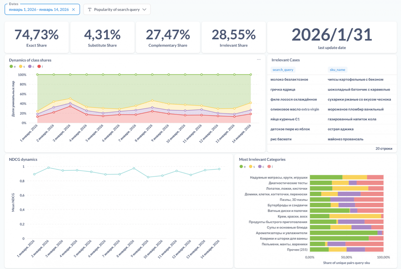Open the three-dots menu on Dynamics of class shares
The image size is (401, 269).
coord(259,59)
